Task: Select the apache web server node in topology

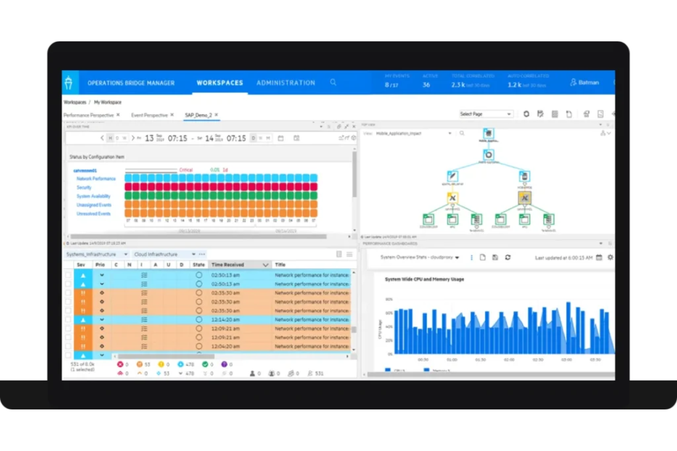Action: (452, 176)
